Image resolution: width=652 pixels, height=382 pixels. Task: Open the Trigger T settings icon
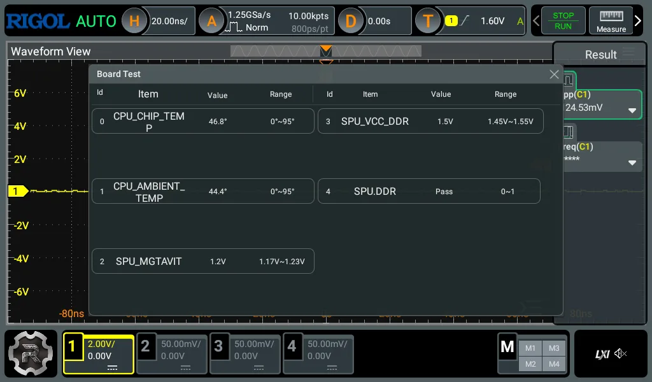[x=428, y=21]
